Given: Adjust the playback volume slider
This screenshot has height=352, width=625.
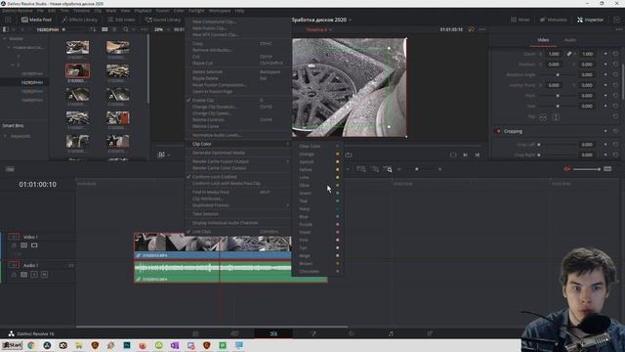Looking at the screenshot, I should [587, 169].
